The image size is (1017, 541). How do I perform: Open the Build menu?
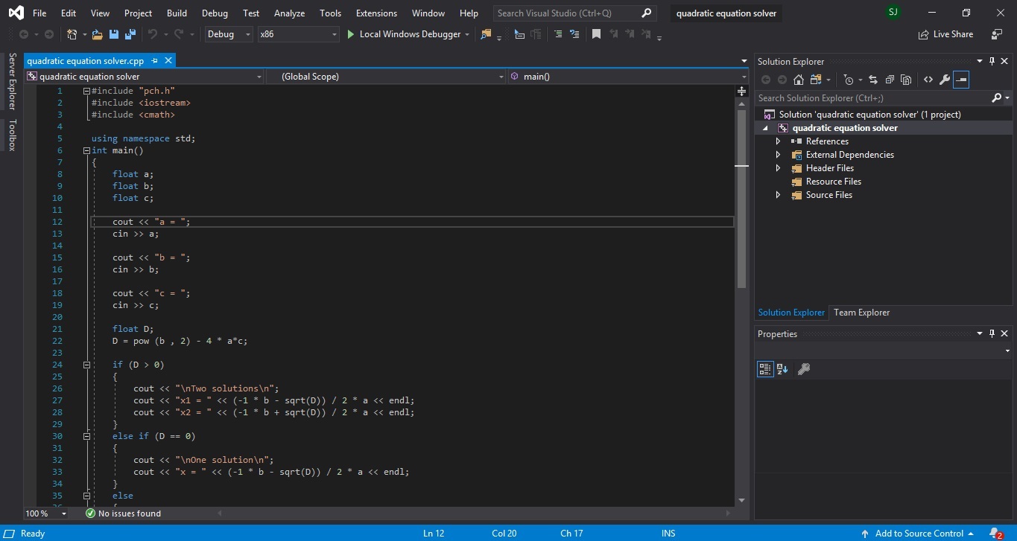[x=177, y=13]
